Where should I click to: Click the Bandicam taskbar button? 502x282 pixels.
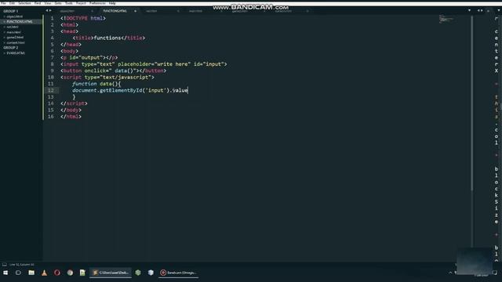tap(179, 273)
